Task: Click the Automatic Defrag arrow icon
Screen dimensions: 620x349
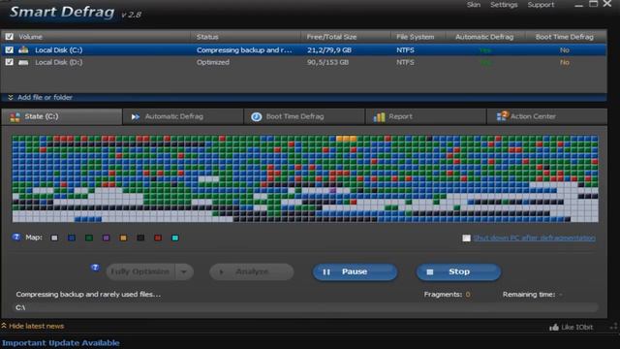Action: [x=136, y=116]
